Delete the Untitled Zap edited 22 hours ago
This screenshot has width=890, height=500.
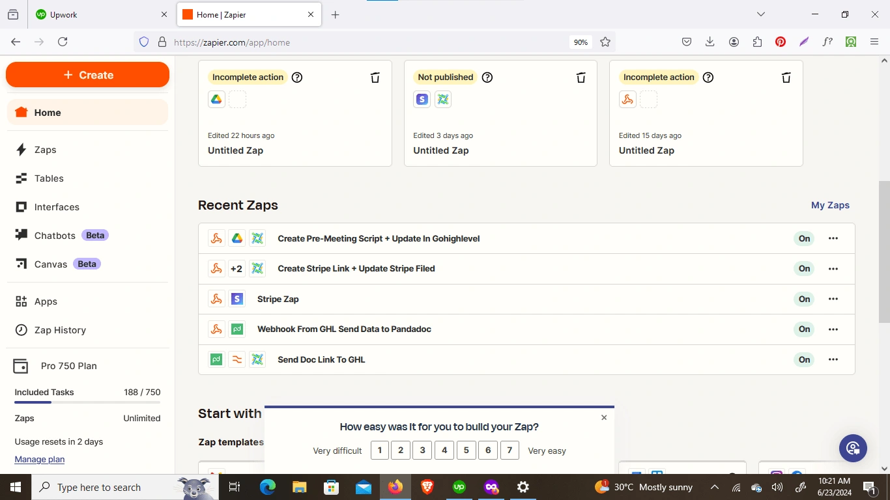point(375,77)
